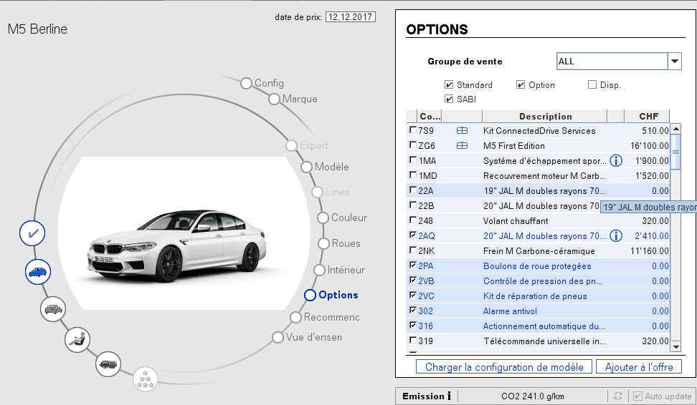Viewport: 697px width, 405px height.
Task: Enable the Disp. checkbox
Action: (592, 85)
